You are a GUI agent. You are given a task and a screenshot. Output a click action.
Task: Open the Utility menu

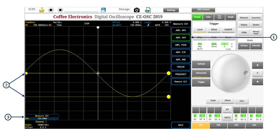click(244, 33)
